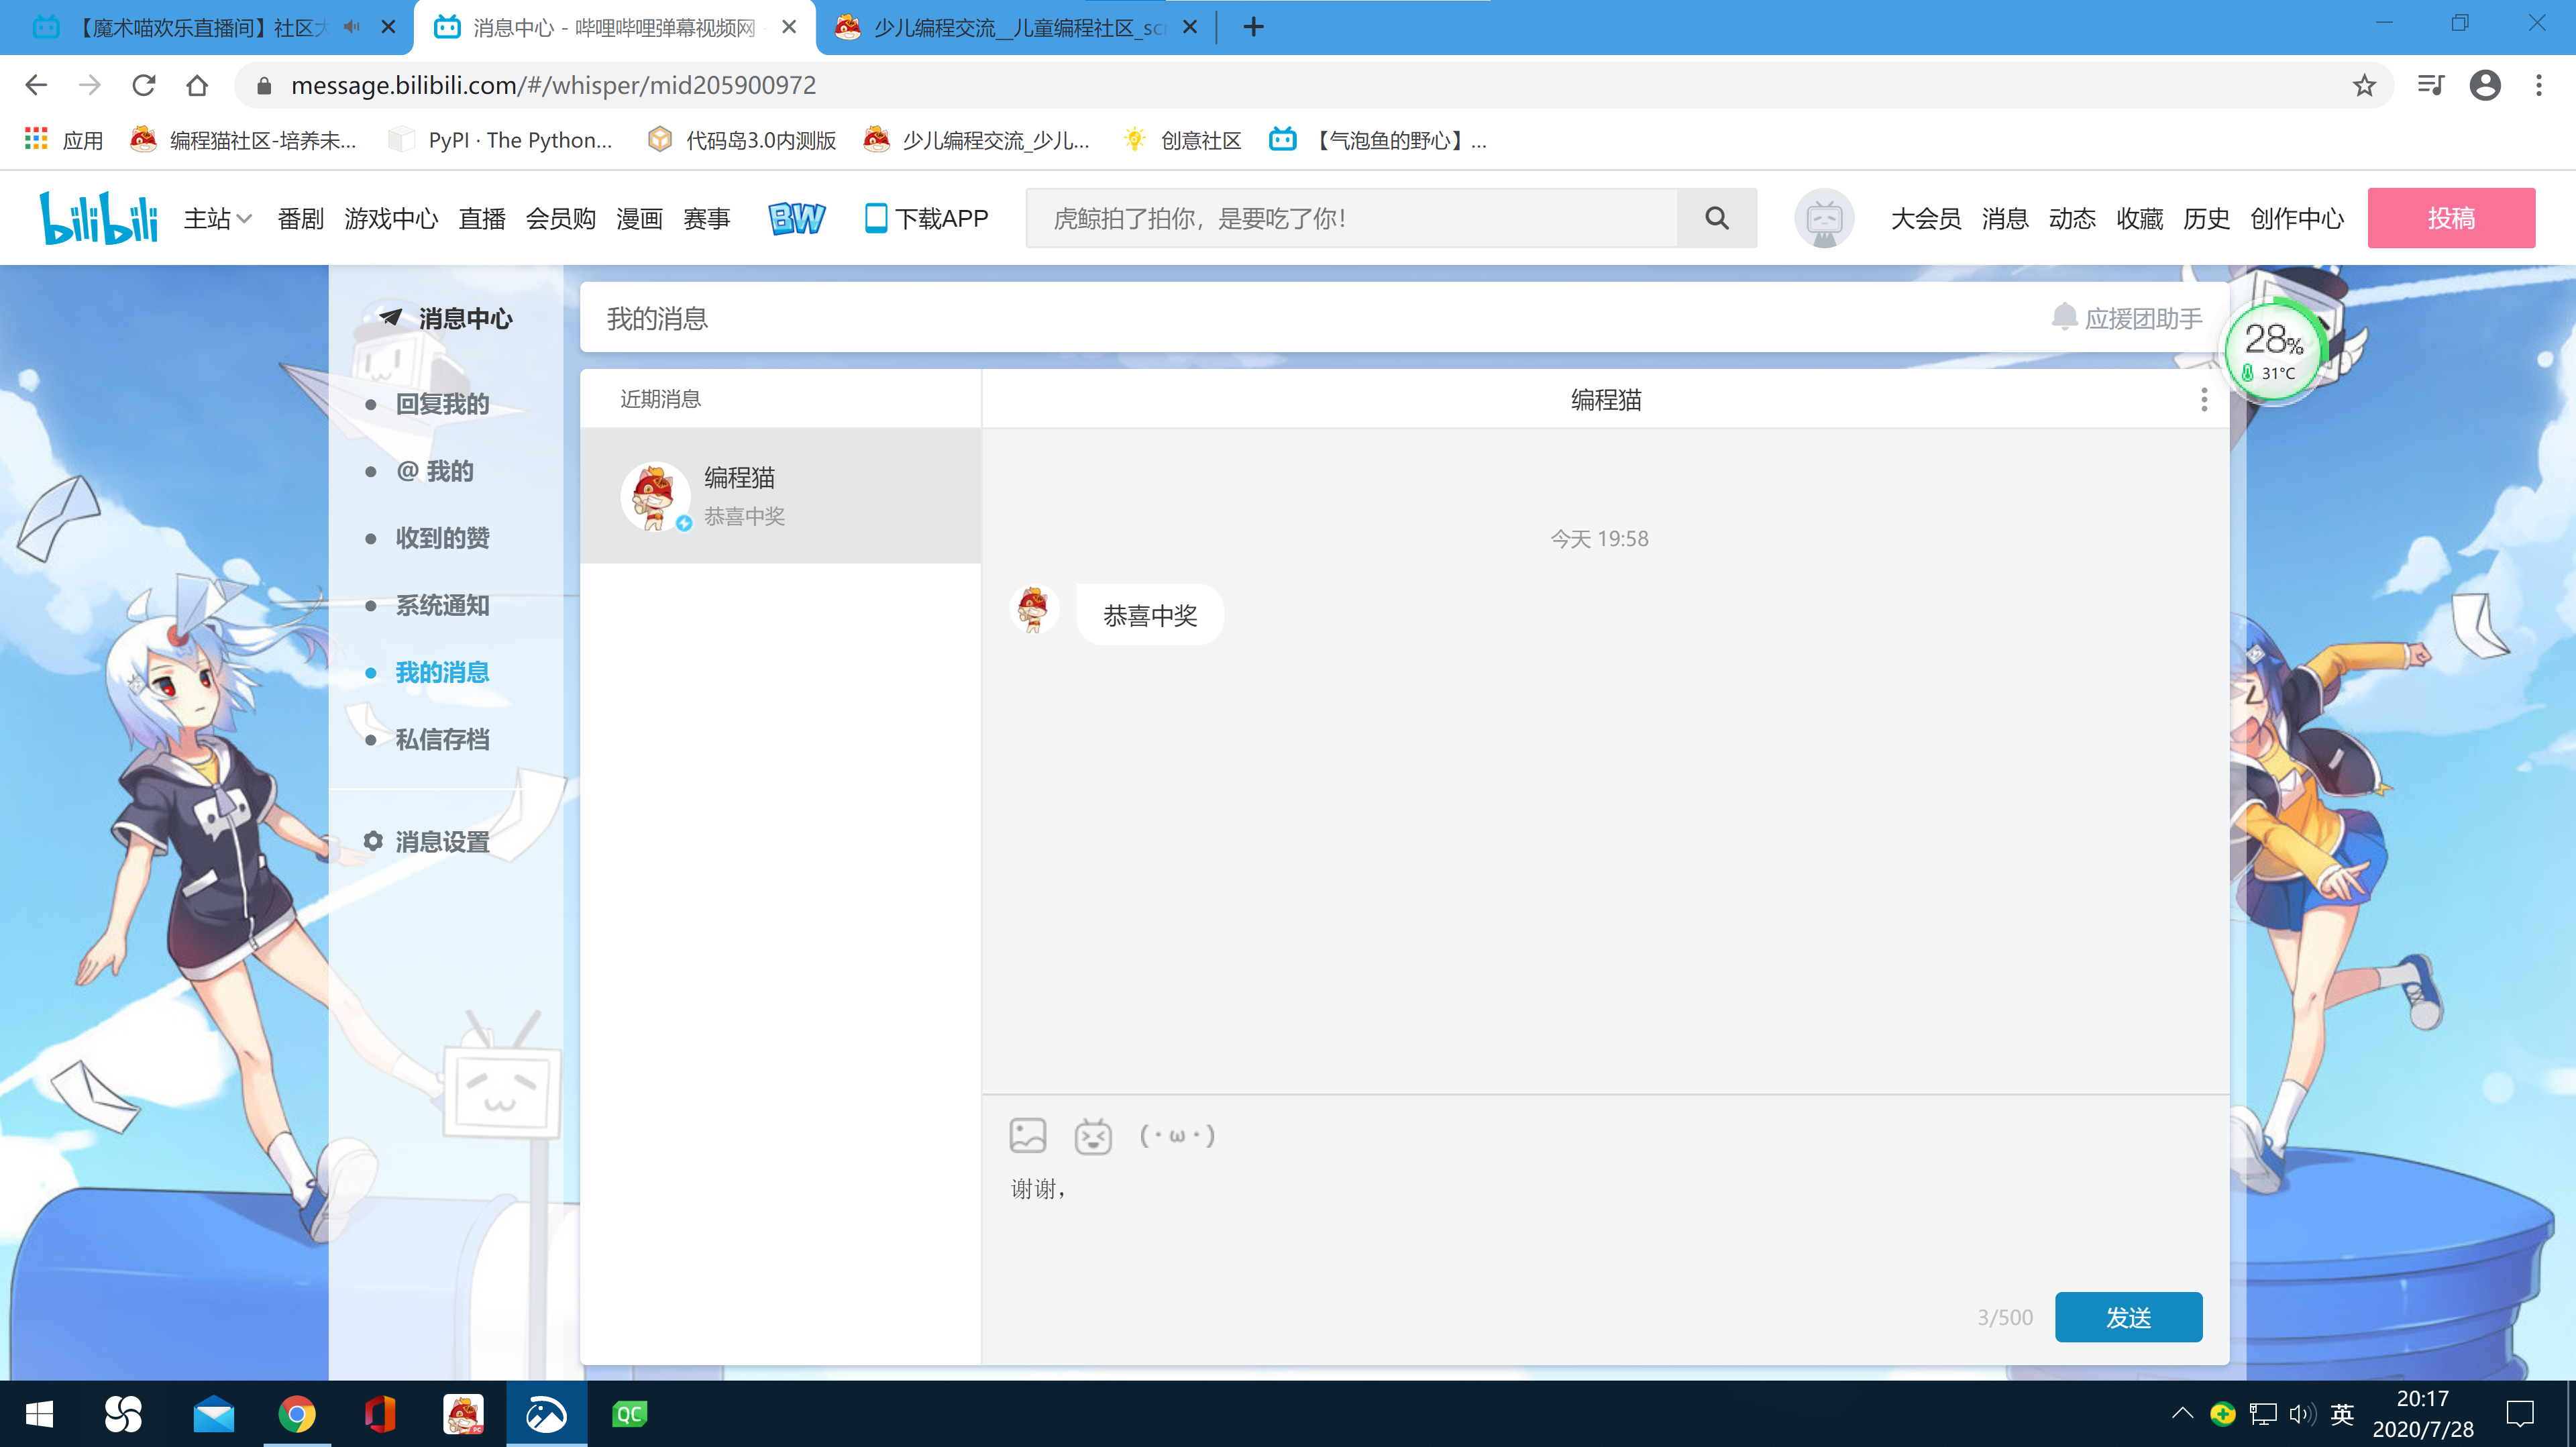Viewport: 2576px width, 1447px height.
Task: Open the 编程猫社区 bookmark
Action: tap(243, 140)
